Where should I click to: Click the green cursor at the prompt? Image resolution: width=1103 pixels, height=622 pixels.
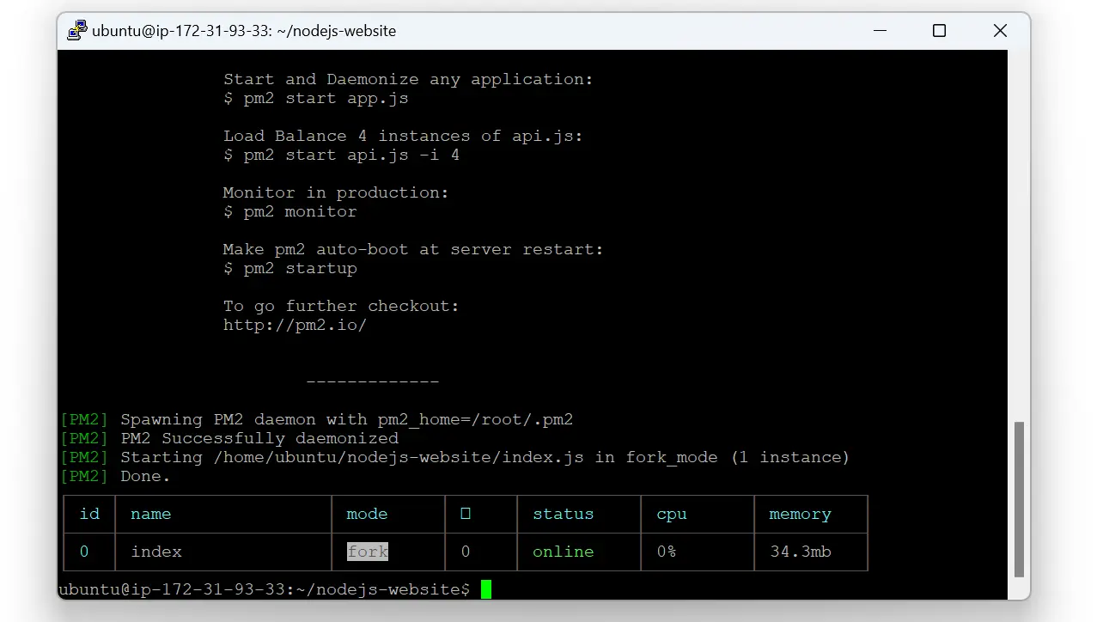(486, 589)
